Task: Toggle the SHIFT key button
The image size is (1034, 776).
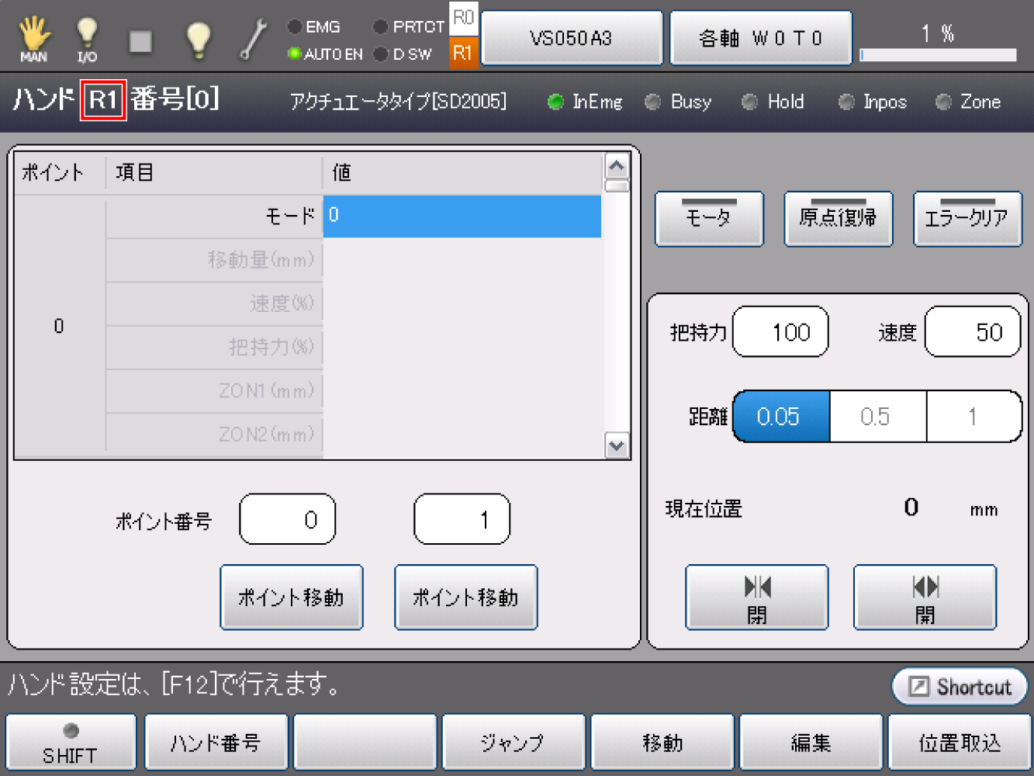Action: click(71, 743)
